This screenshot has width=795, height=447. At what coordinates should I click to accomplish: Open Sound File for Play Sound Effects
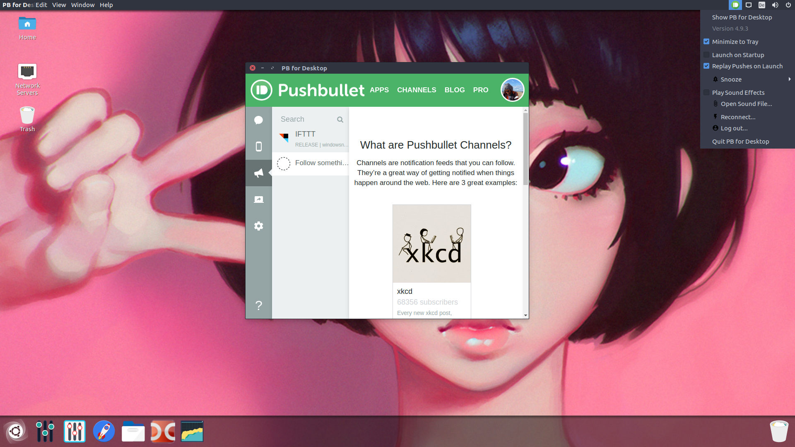(x=746, y=103)
